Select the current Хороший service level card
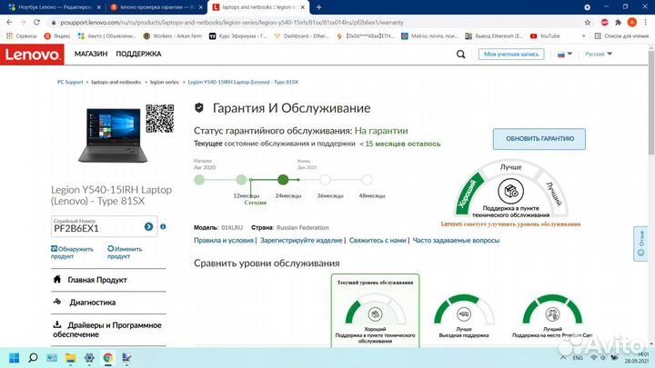655x368 pixels. click(x=375, y=311)
